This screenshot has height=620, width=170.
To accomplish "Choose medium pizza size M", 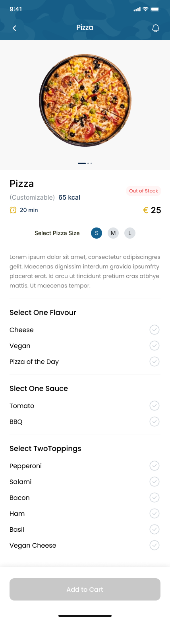I will click(x=113, y=233).
